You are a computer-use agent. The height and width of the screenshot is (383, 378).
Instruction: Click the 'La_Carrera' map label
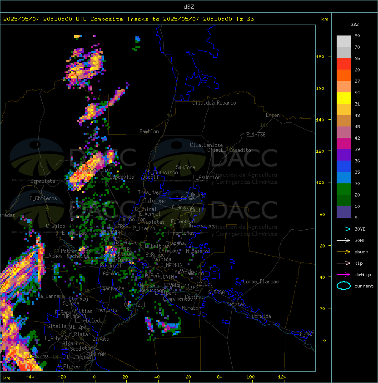point(51,296)
